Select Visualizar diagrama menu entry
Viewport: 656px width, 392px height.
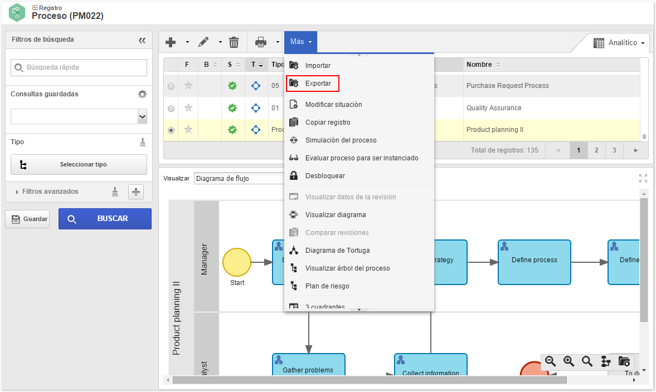pos(359,215)
